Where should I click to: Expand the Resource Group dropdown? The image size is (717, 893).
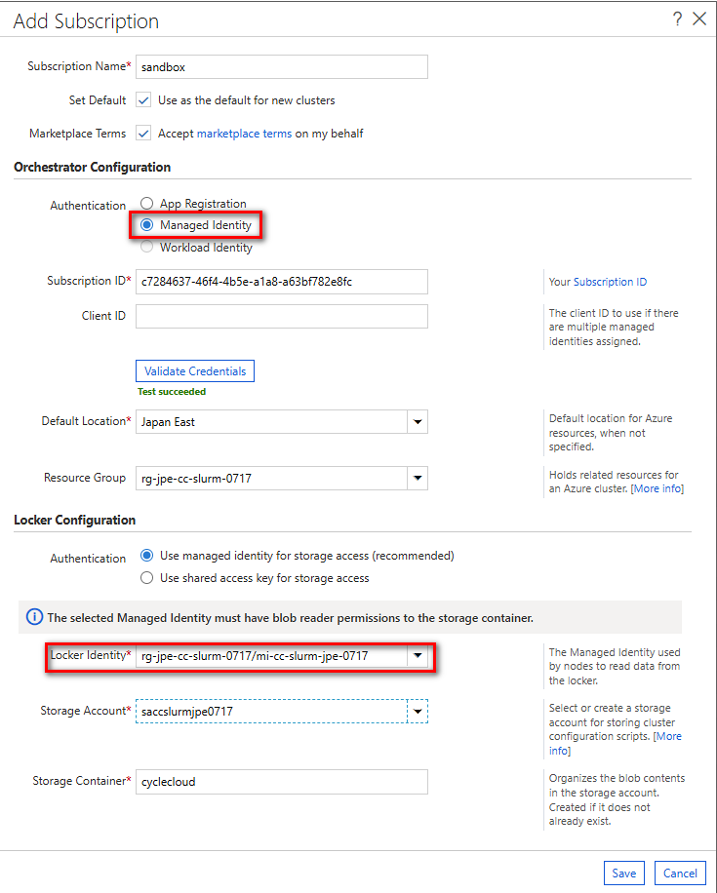pos(418,479)
